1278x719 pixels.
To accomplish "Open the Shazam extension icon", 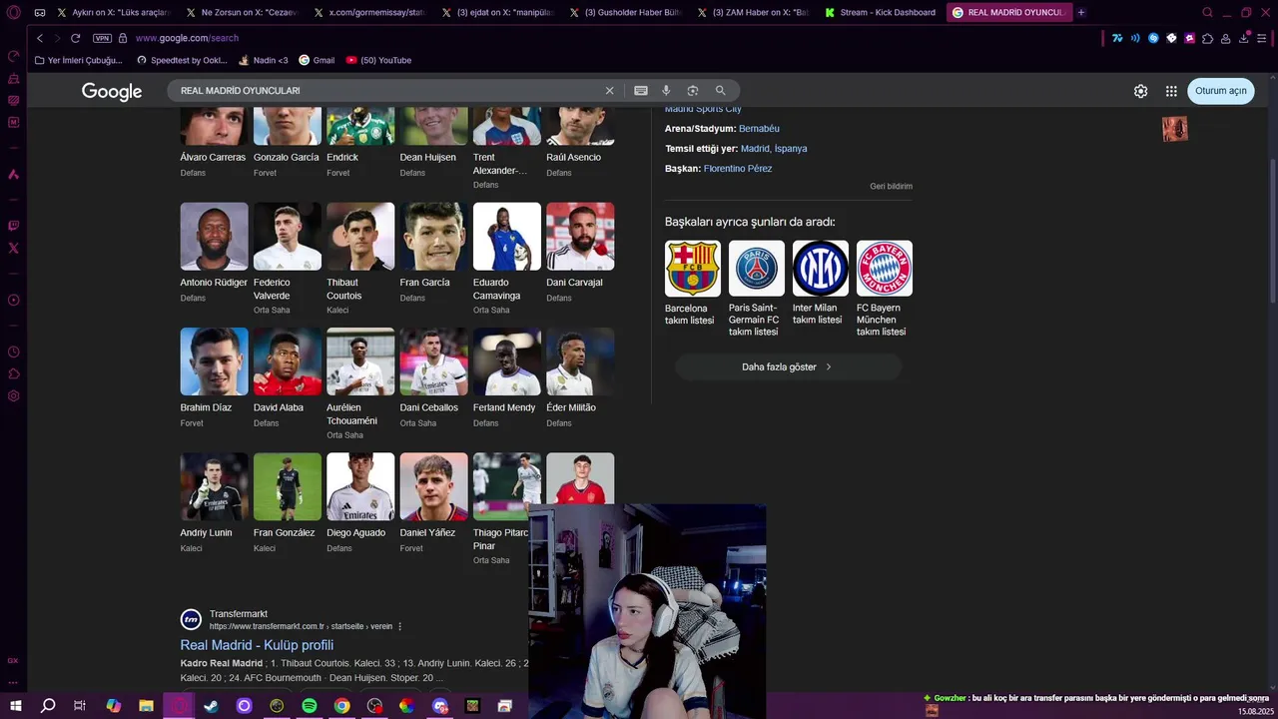I will click(x=1153, y=38).
